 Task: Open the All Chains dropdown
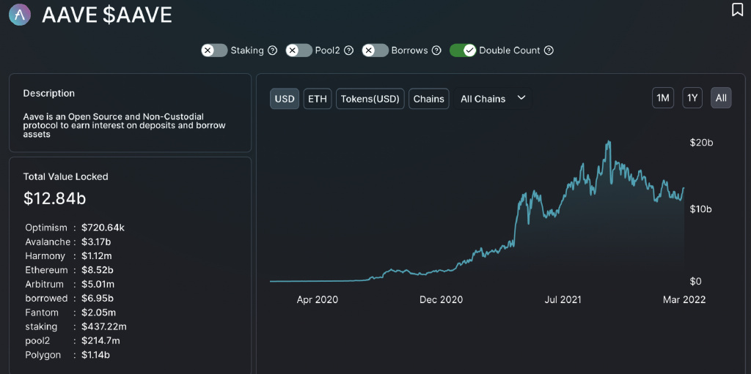[x=492, y=99]
